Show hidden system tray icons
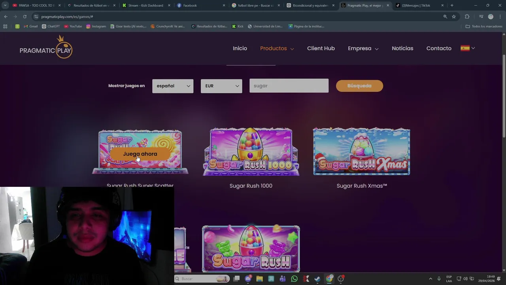 430,279
